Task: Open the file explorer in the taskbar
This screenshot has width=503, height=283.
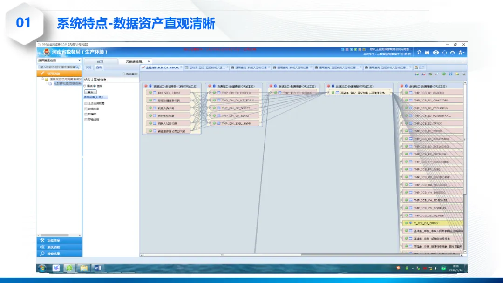Action: [84, 268]
